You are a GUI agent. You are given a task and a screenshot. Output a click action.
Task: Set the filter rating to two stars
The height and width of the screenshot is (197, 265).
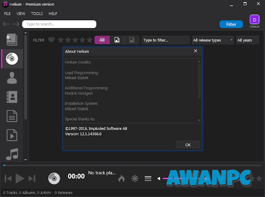[x=68, y=40]
